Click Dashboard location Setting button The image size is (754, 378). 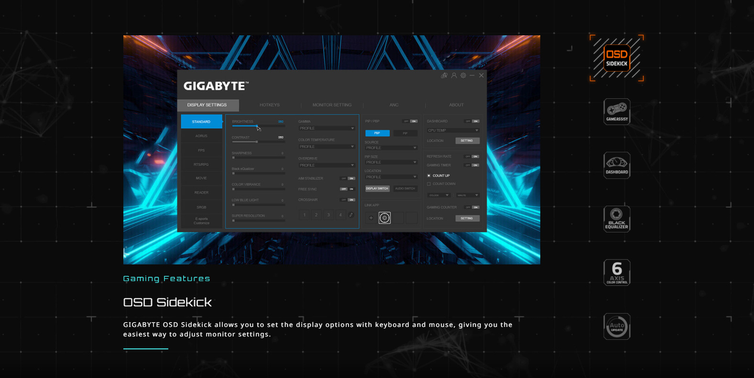(x=467, y=141)
